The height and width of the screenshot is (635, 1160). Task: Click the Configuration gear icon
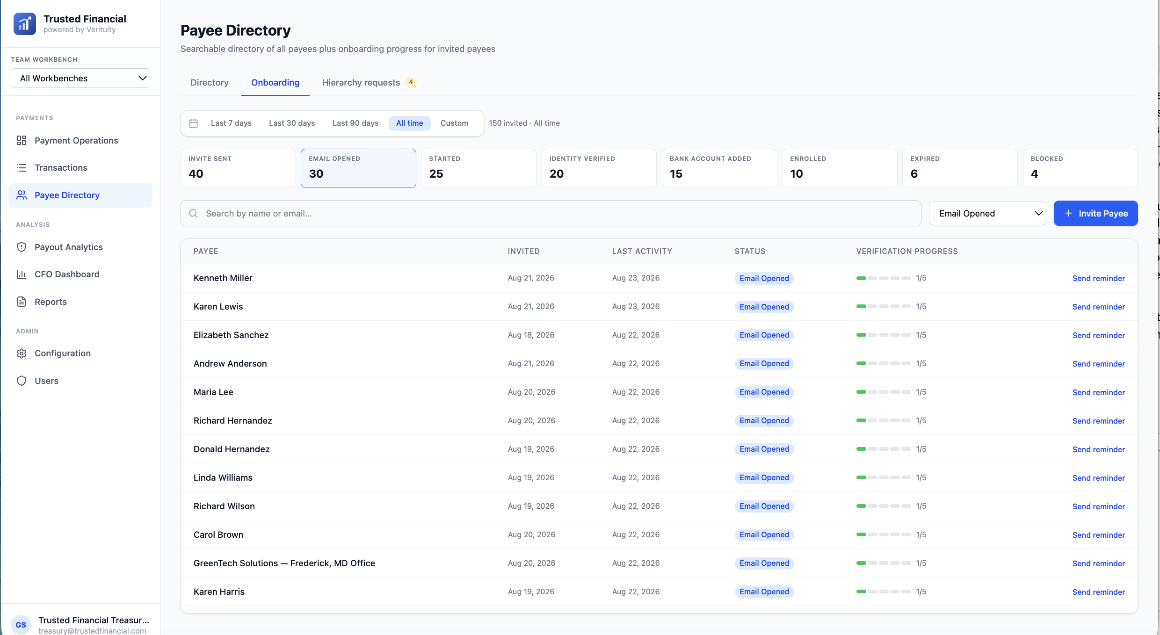coord(22,353)
